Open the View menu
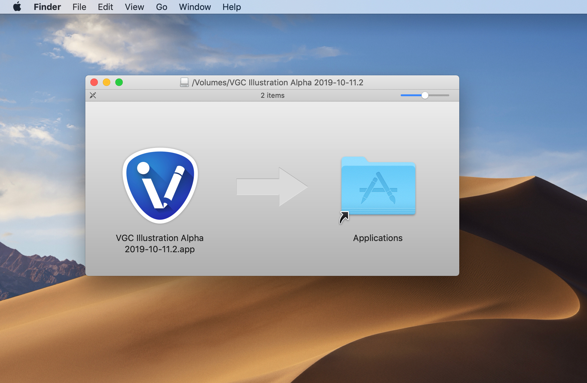 pos(135,7)
